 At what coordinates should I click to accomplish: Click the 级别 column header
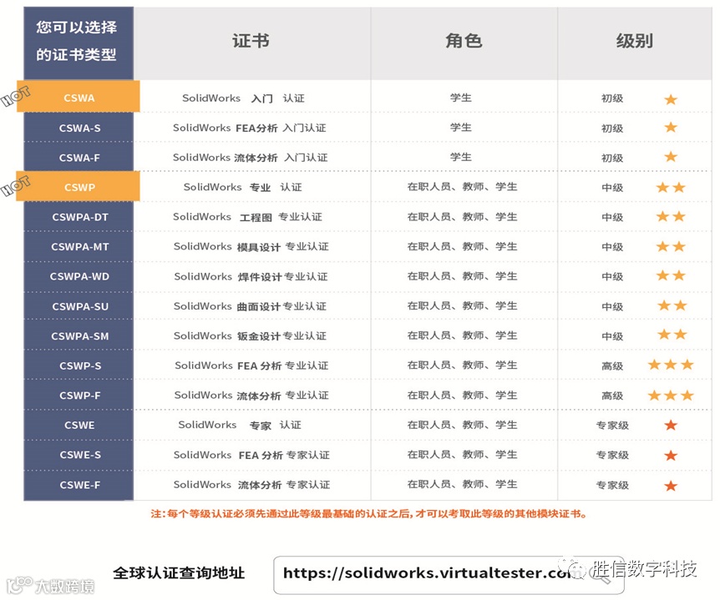[635, 41]
